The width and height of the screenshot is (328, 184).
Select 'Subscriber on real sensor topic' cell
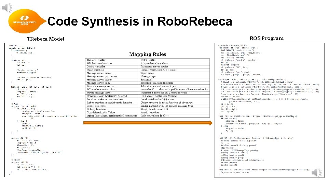click(x=175, y=86)
